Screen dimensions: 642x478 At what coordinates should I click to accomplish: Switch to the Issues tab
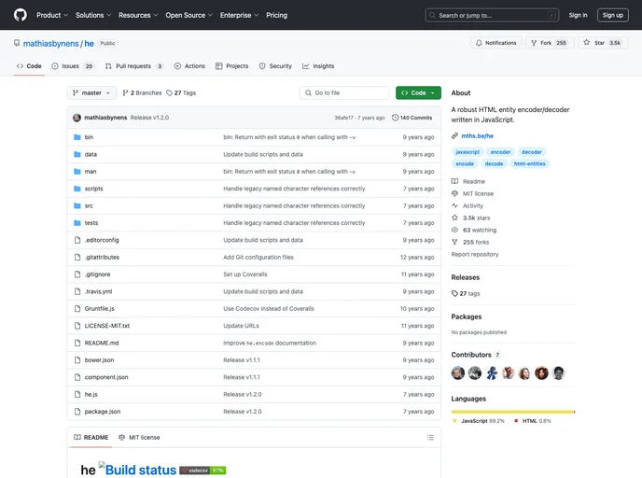[x=73, y=66]
